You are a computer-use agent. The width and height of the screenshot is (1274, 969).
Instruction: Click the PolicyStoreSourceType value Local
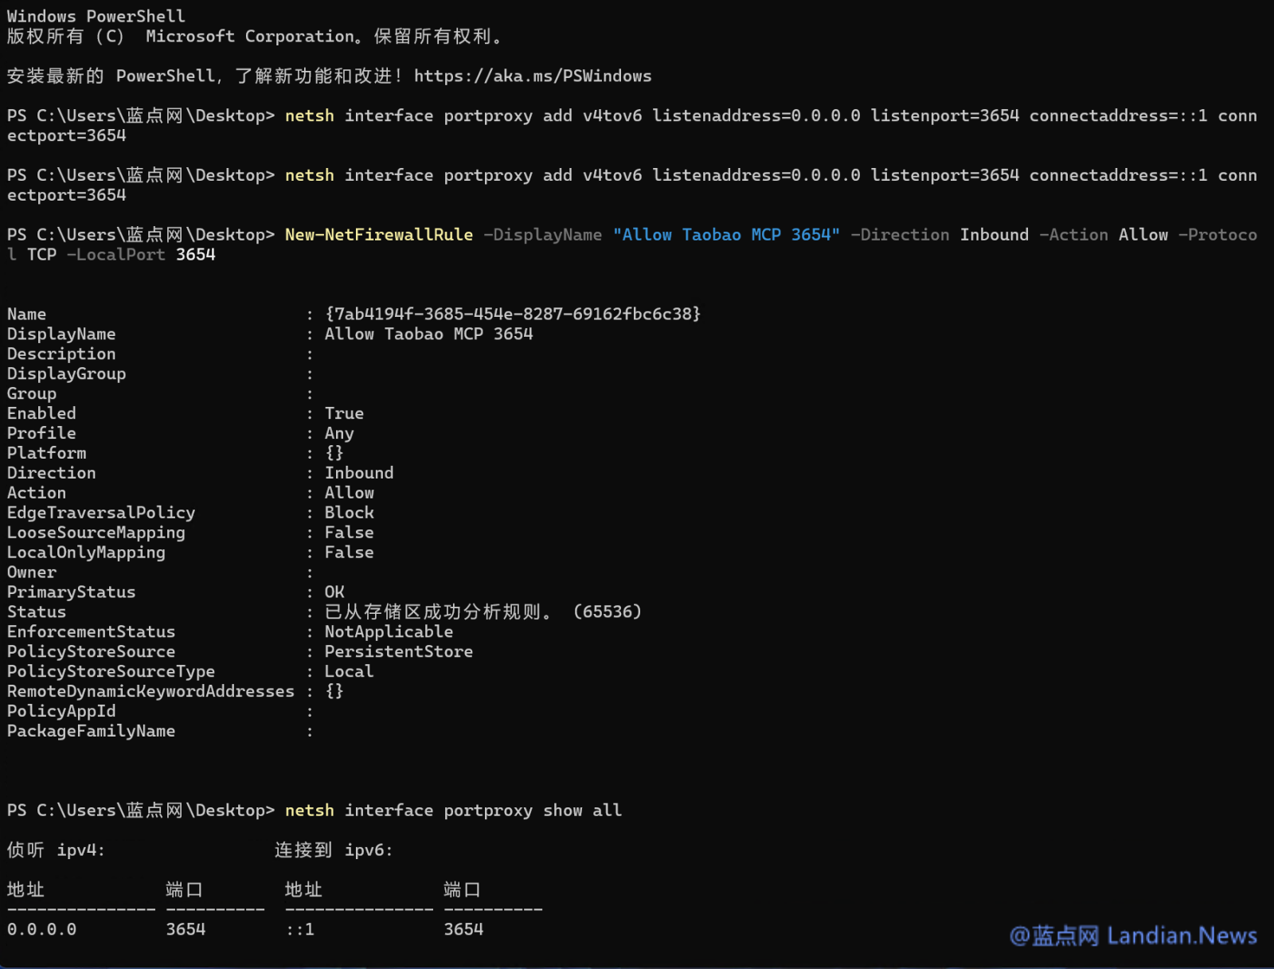click(349, 672)
